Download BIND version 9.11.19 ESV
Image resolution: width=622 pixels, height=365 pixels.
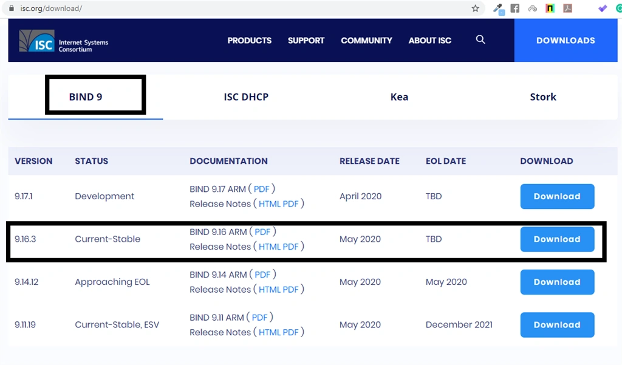[558, 325]
